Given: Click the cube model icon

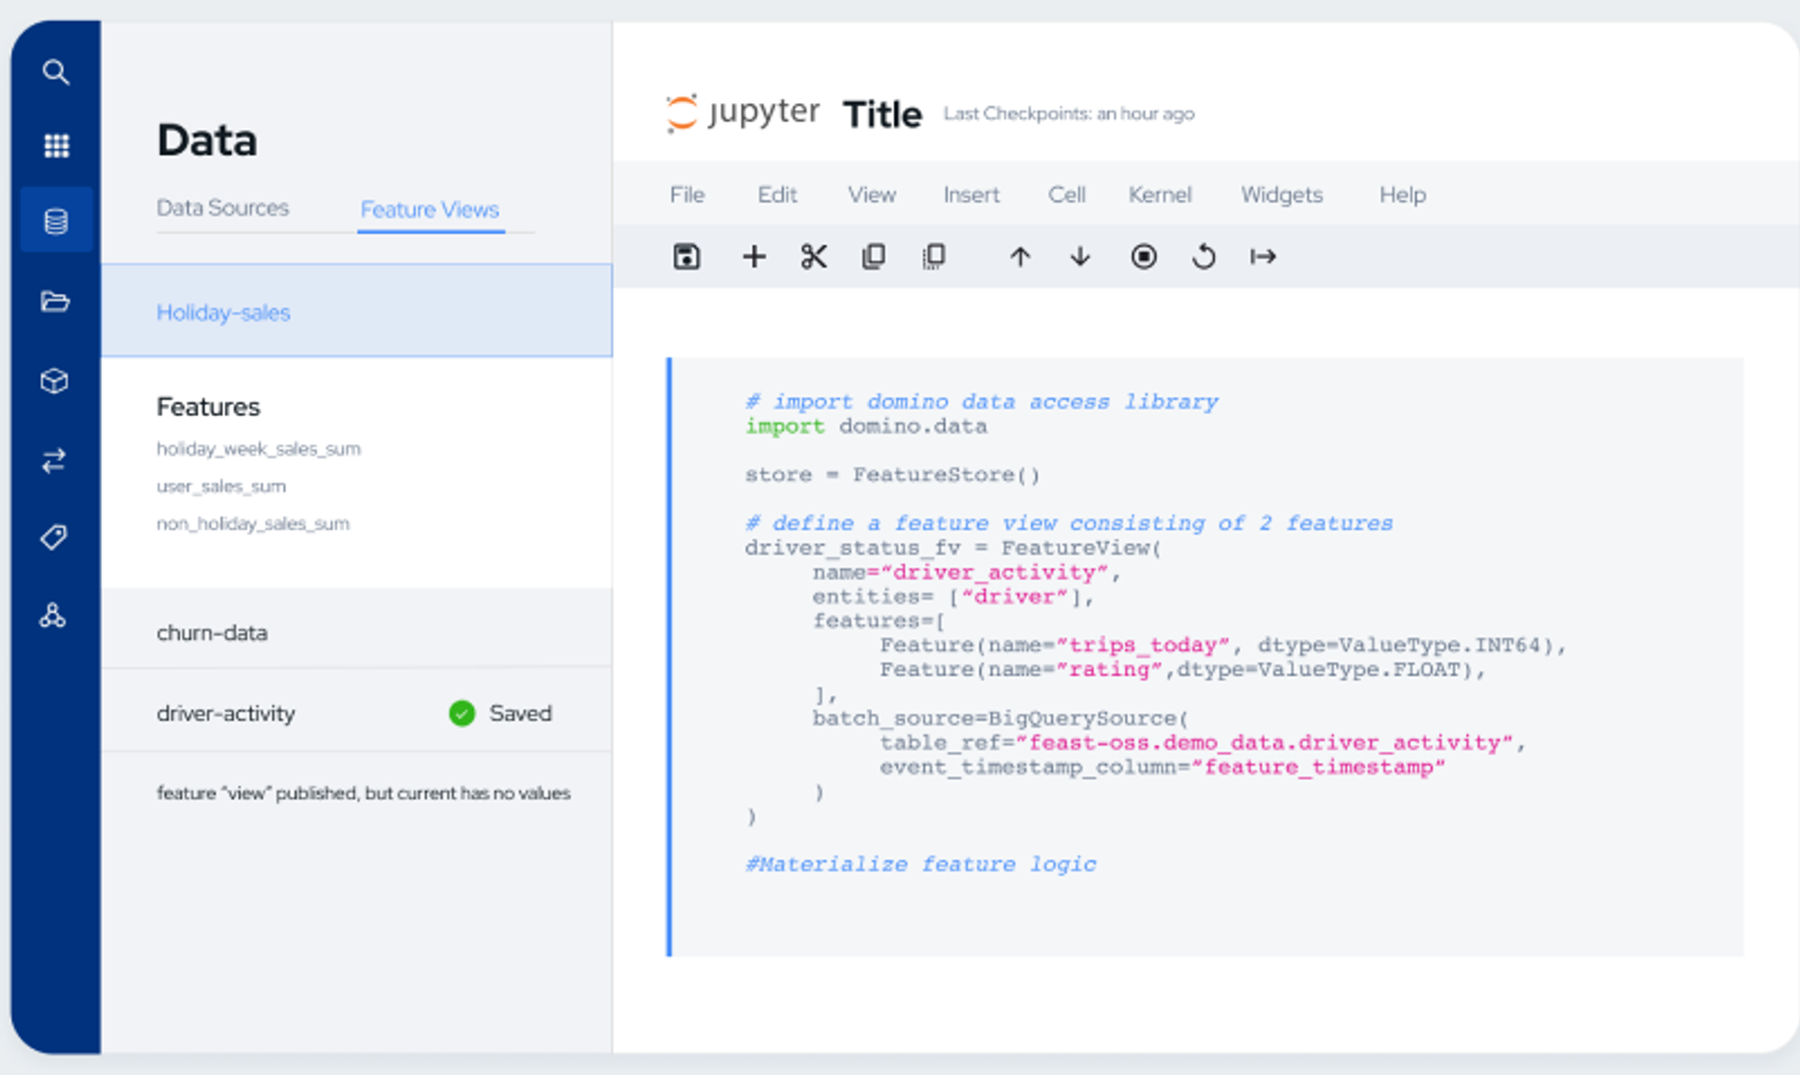Looking at the screenshot, I should pyautogui.click(x=54, y=381).
